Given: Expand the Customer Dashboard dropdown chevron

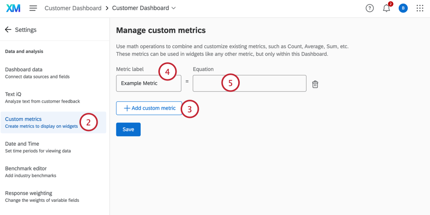Looking at the screenshot, I should point(174,8).
